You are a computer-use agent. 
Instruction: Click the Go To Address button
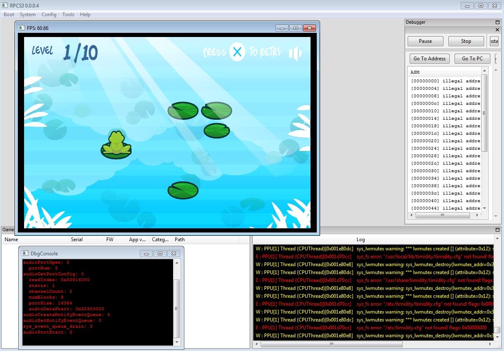430,59
